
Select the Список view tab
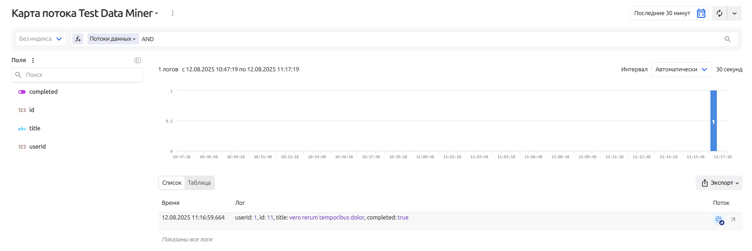172,183
